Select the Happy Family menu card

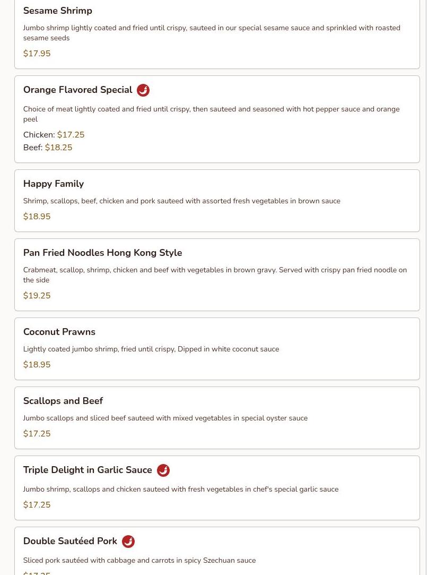coord(217,201)
